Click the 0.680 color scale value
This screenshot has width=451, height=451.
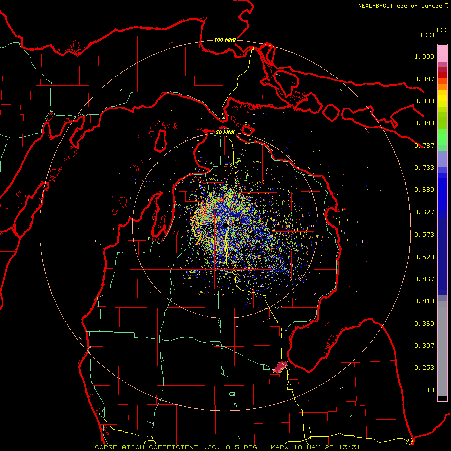(x=424, y=190)
